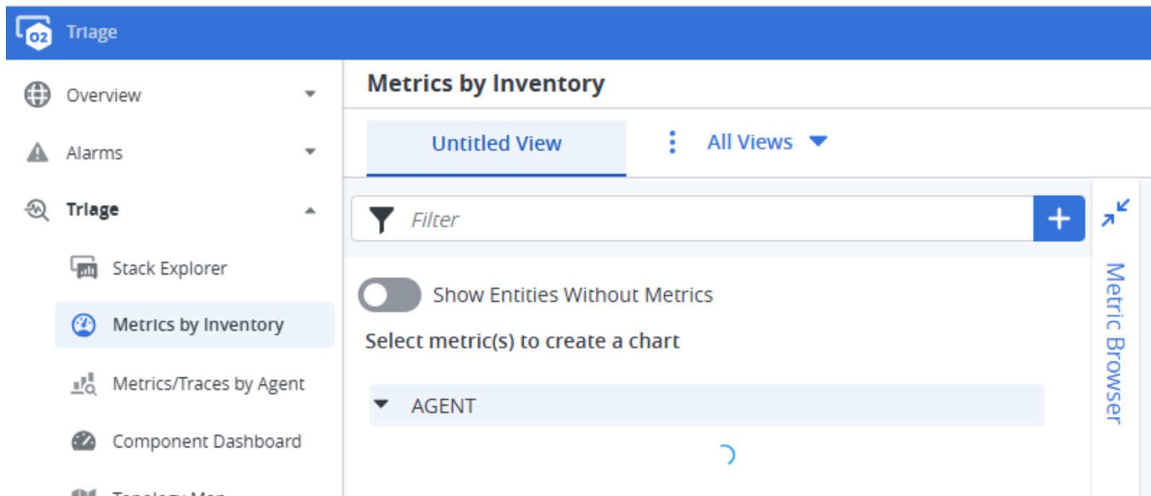Screen dimensions: 1151x496
Task: Click the funnel filter icon
Action: click(381, 219)
